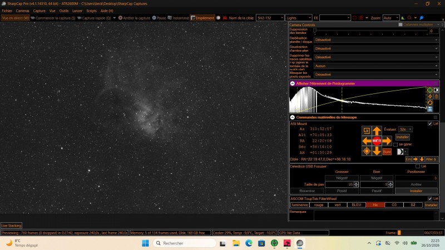Open the Capture menu
The image size is (445, 250).
click(39, 11)
